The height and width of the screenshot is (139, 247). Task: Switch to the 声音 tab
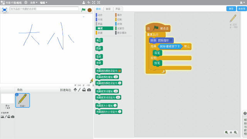click(x=118, y=9)
